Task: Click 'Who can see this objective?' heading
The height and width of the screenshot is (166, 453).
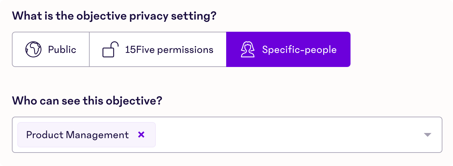Action: click(x=87, y=101)
